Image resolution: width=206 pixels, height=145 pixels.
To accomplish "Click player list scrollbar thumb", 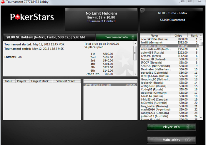I will point(201,44).
